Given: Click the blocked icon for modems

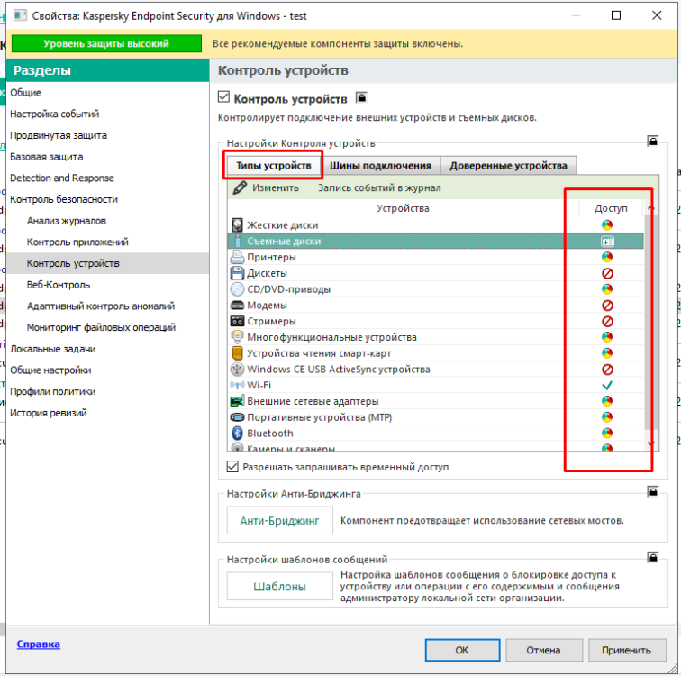Looking at the screenshot, I should [607, 306].
